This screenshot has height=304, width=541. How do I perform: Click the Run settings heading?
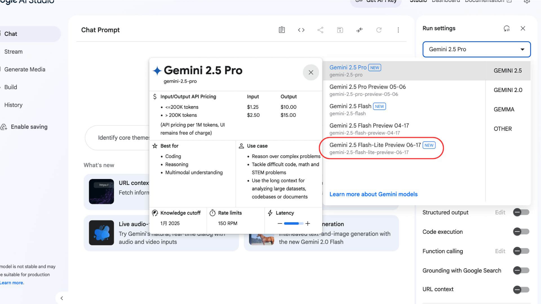(x=439, y=28)
